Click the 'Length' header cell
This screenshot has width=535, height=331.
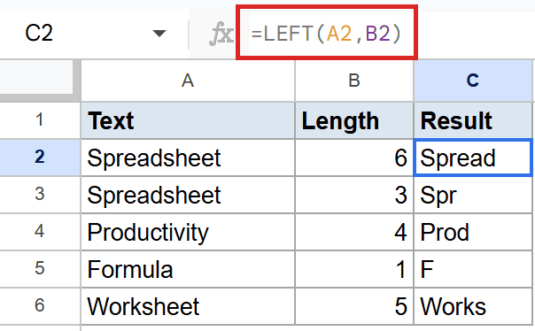(354, 120)
